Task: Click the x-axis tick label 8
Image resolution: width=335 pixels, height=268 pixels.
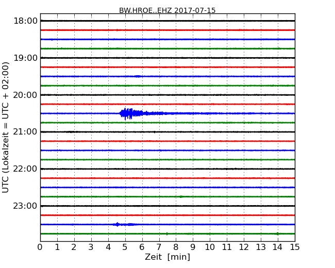Action: click(x=176, y=247)
